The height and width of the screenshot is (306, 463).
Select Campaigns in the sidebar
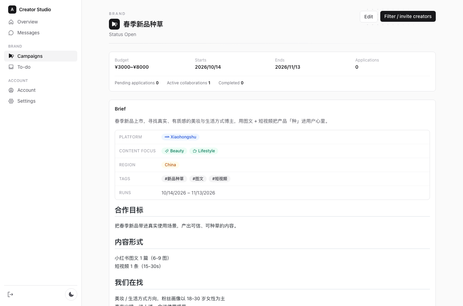pos(41,56)
